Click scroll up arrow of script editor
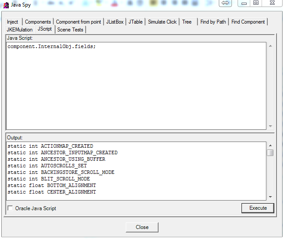The height and width of the screenshot is (239, 283). (x=270, y=46)
